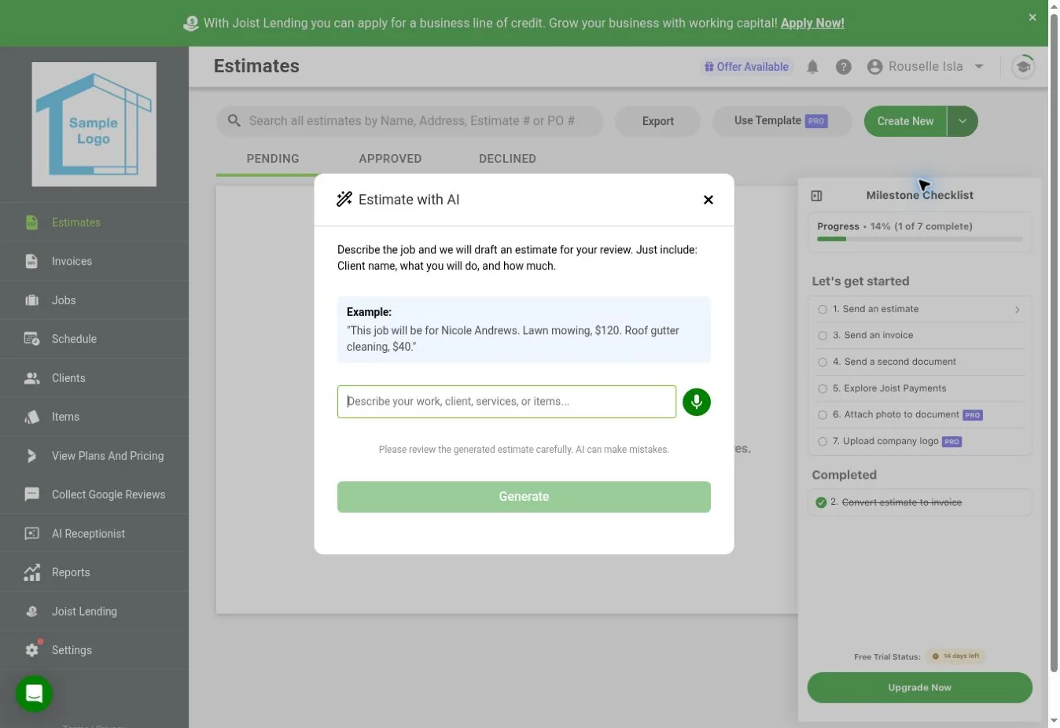
Task: Click the Upgrade Now button
Action: (x=919, y=687)
